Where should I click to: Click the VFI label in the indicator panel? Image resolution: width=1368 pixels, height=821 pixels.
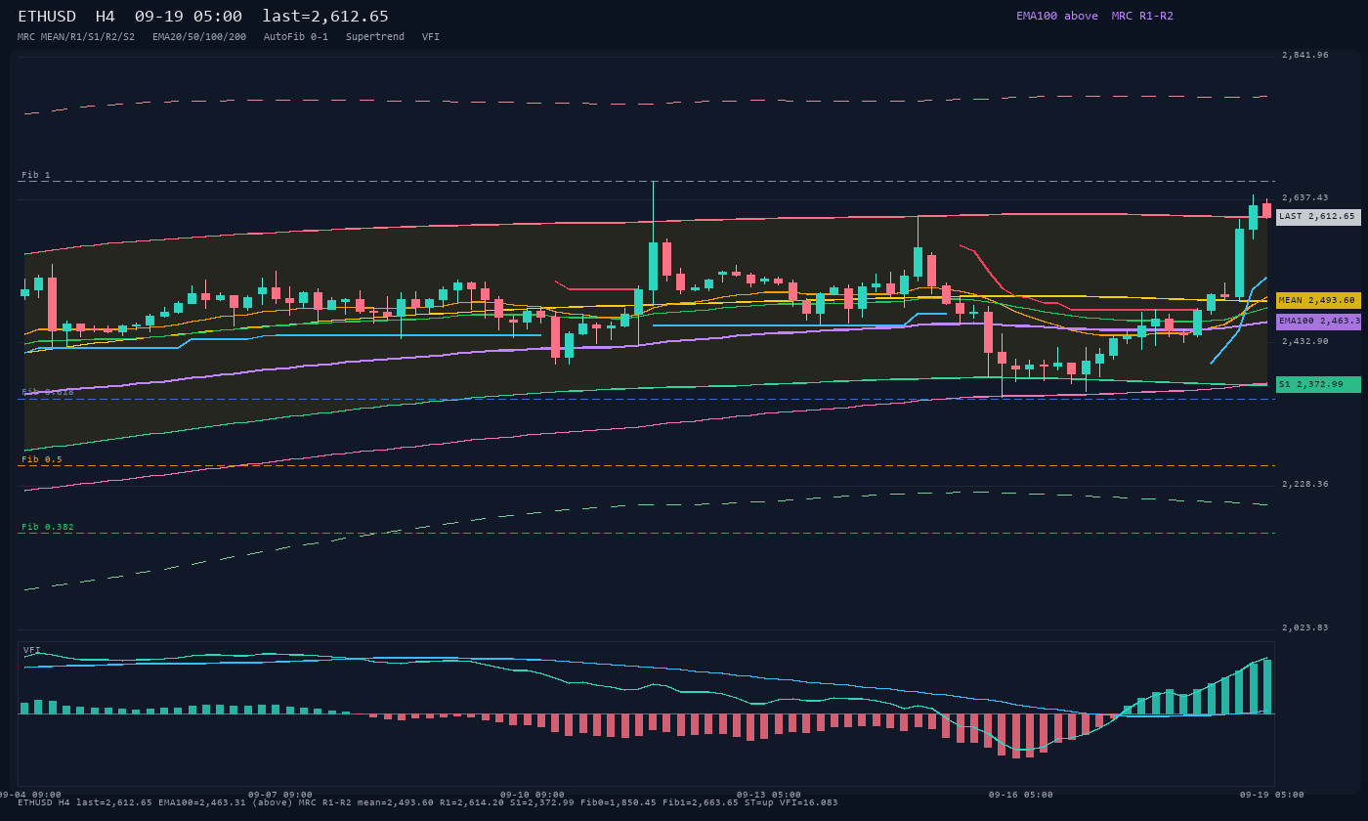coord(32,650)
